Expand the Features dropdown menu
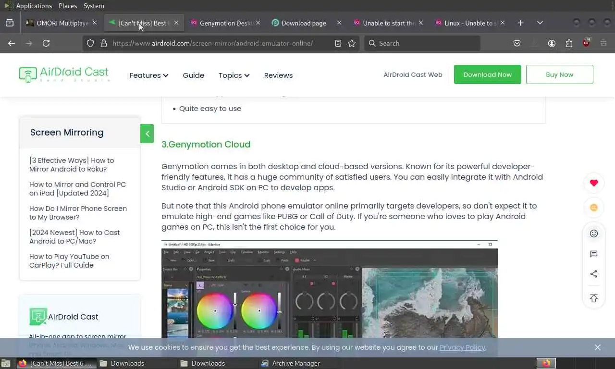Screen dimensions: 615x369 coord(149,75)
